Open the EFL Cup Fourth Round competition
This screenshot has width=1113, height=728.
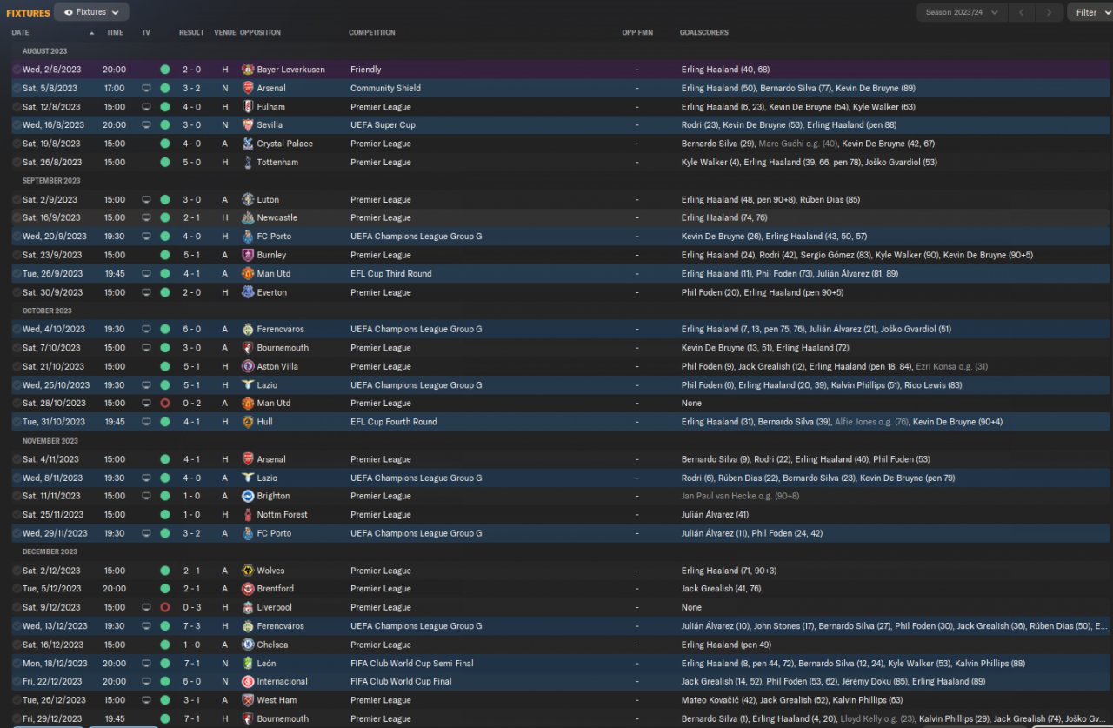click(x=394, y=422)
